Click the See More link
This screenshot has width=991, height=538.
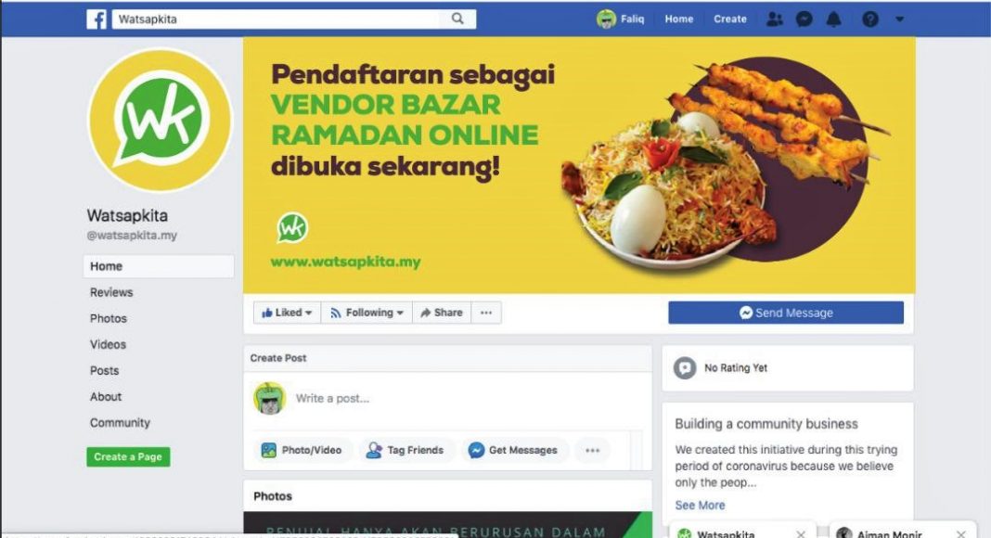click(x=700, y=506)
